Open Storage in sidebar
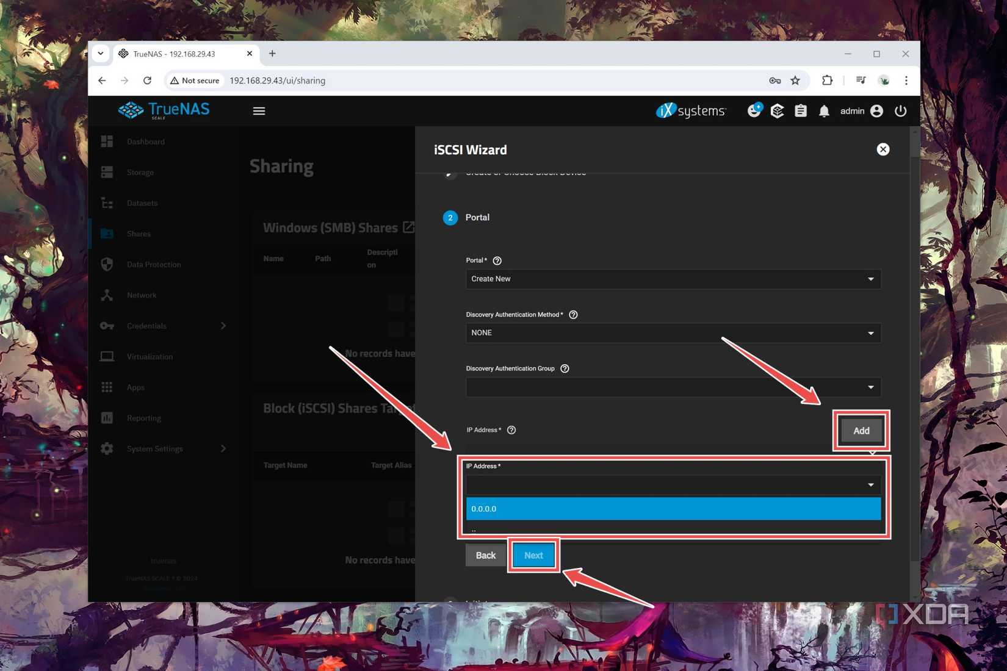The image size is (1007, 671). (x=140, y=173)
